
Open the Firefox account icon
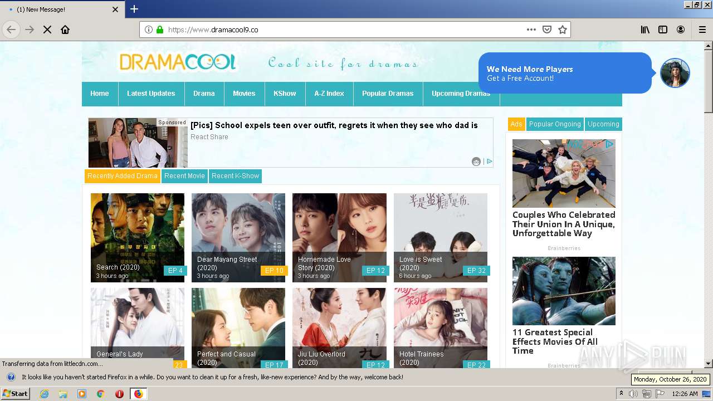click(681, 30)
